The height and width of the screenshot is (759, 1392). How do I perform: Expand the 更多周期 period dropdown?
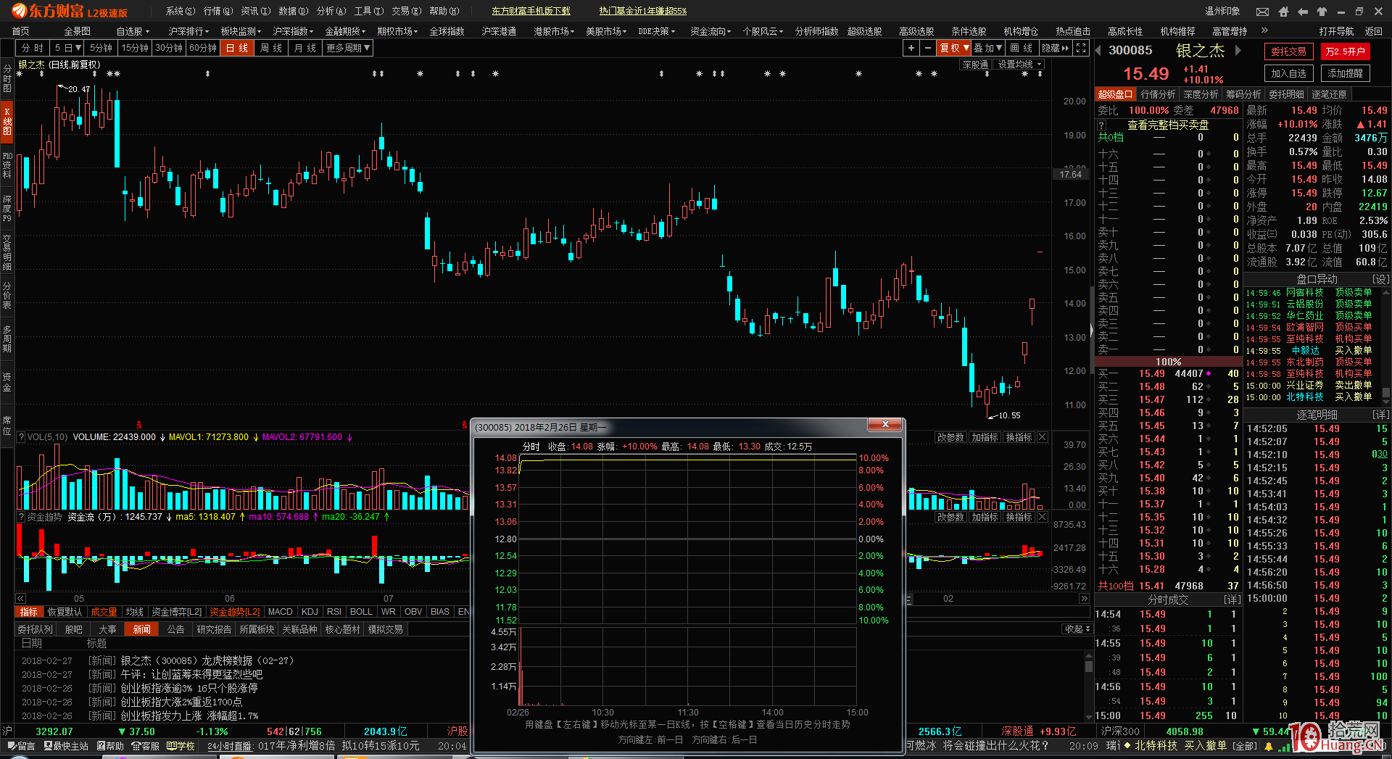[x=348, y=48]
